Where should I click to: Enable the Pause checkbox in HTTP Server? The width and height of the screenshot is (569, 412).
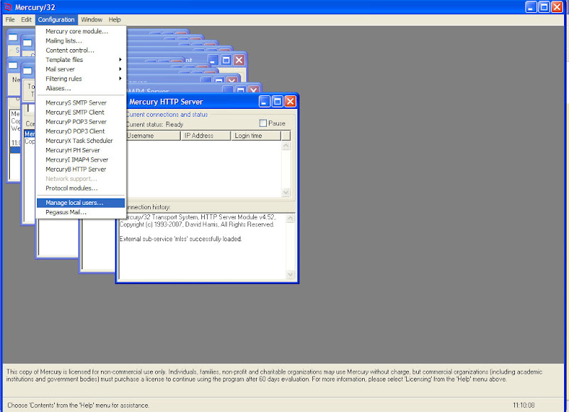click(x=263, y=123)
